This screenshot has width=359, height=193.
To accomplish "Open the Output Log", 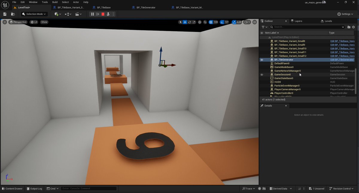I will point(34,189).
